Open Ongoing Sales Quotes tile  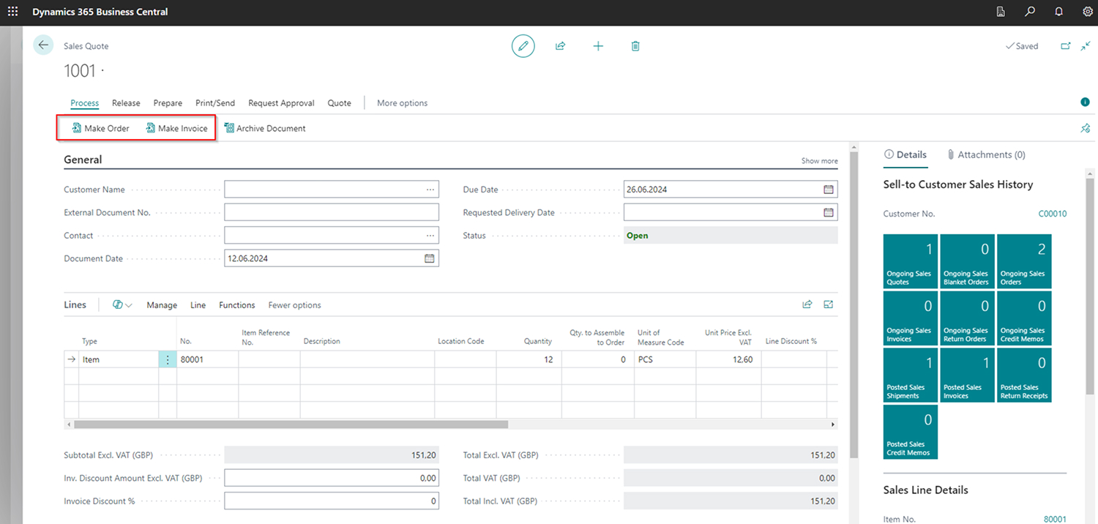click(x=911, y=261)
